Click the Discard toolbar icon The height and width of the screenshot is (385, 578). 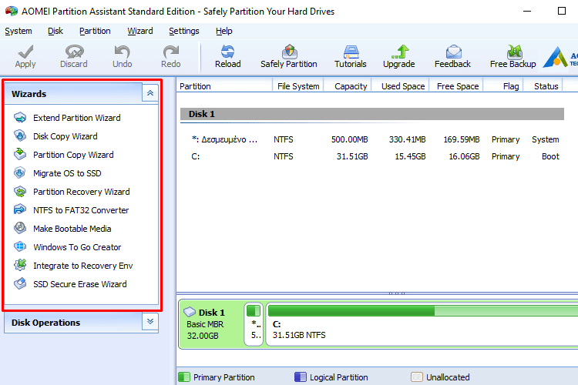pyautogui.click(x=74, y=52)
